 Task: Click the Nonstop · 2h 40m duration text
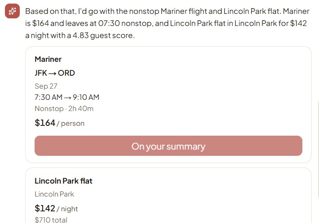[x=64, y=108]
